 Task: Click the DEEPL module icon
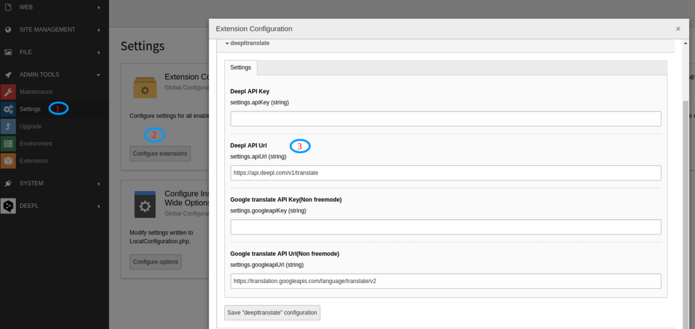click(8, 205)
